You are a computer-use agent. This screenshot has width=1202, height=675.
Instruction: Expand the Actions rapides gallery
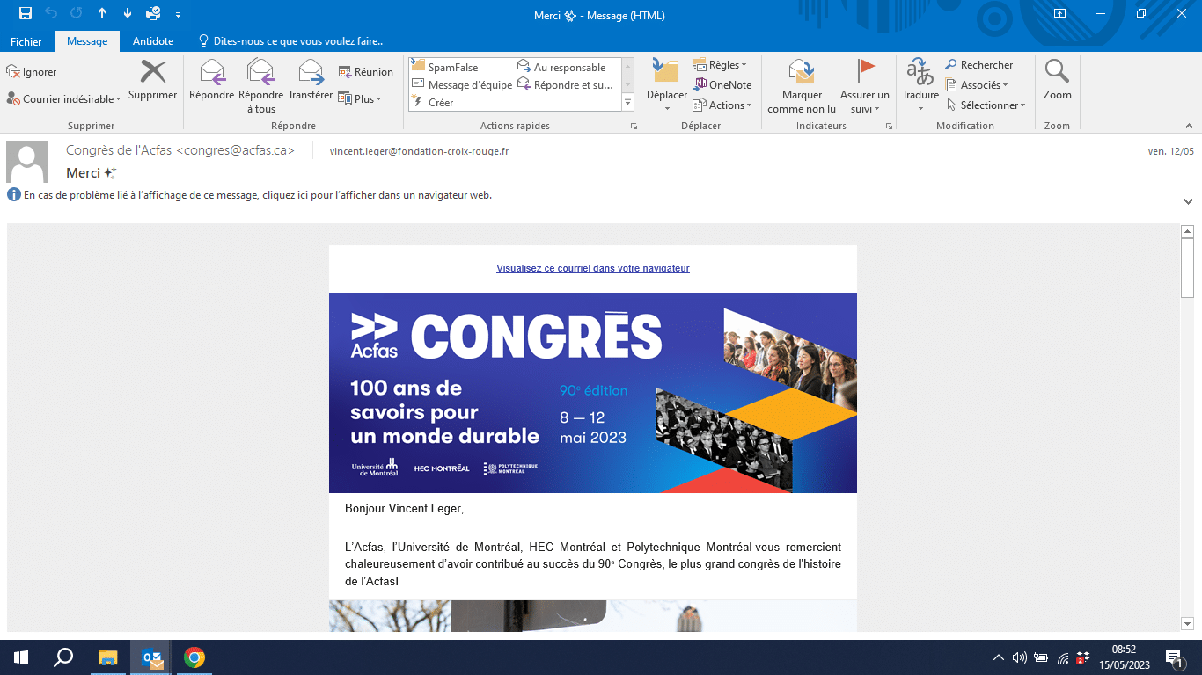628,103
